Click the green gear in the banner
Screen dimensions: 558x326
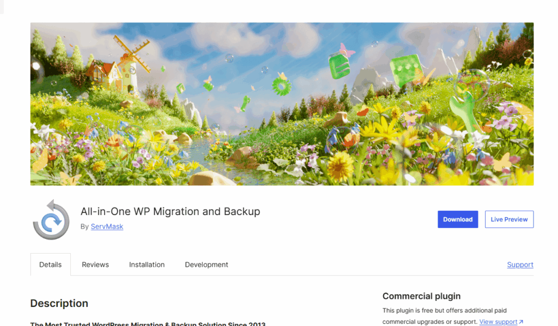pos(282,85)
